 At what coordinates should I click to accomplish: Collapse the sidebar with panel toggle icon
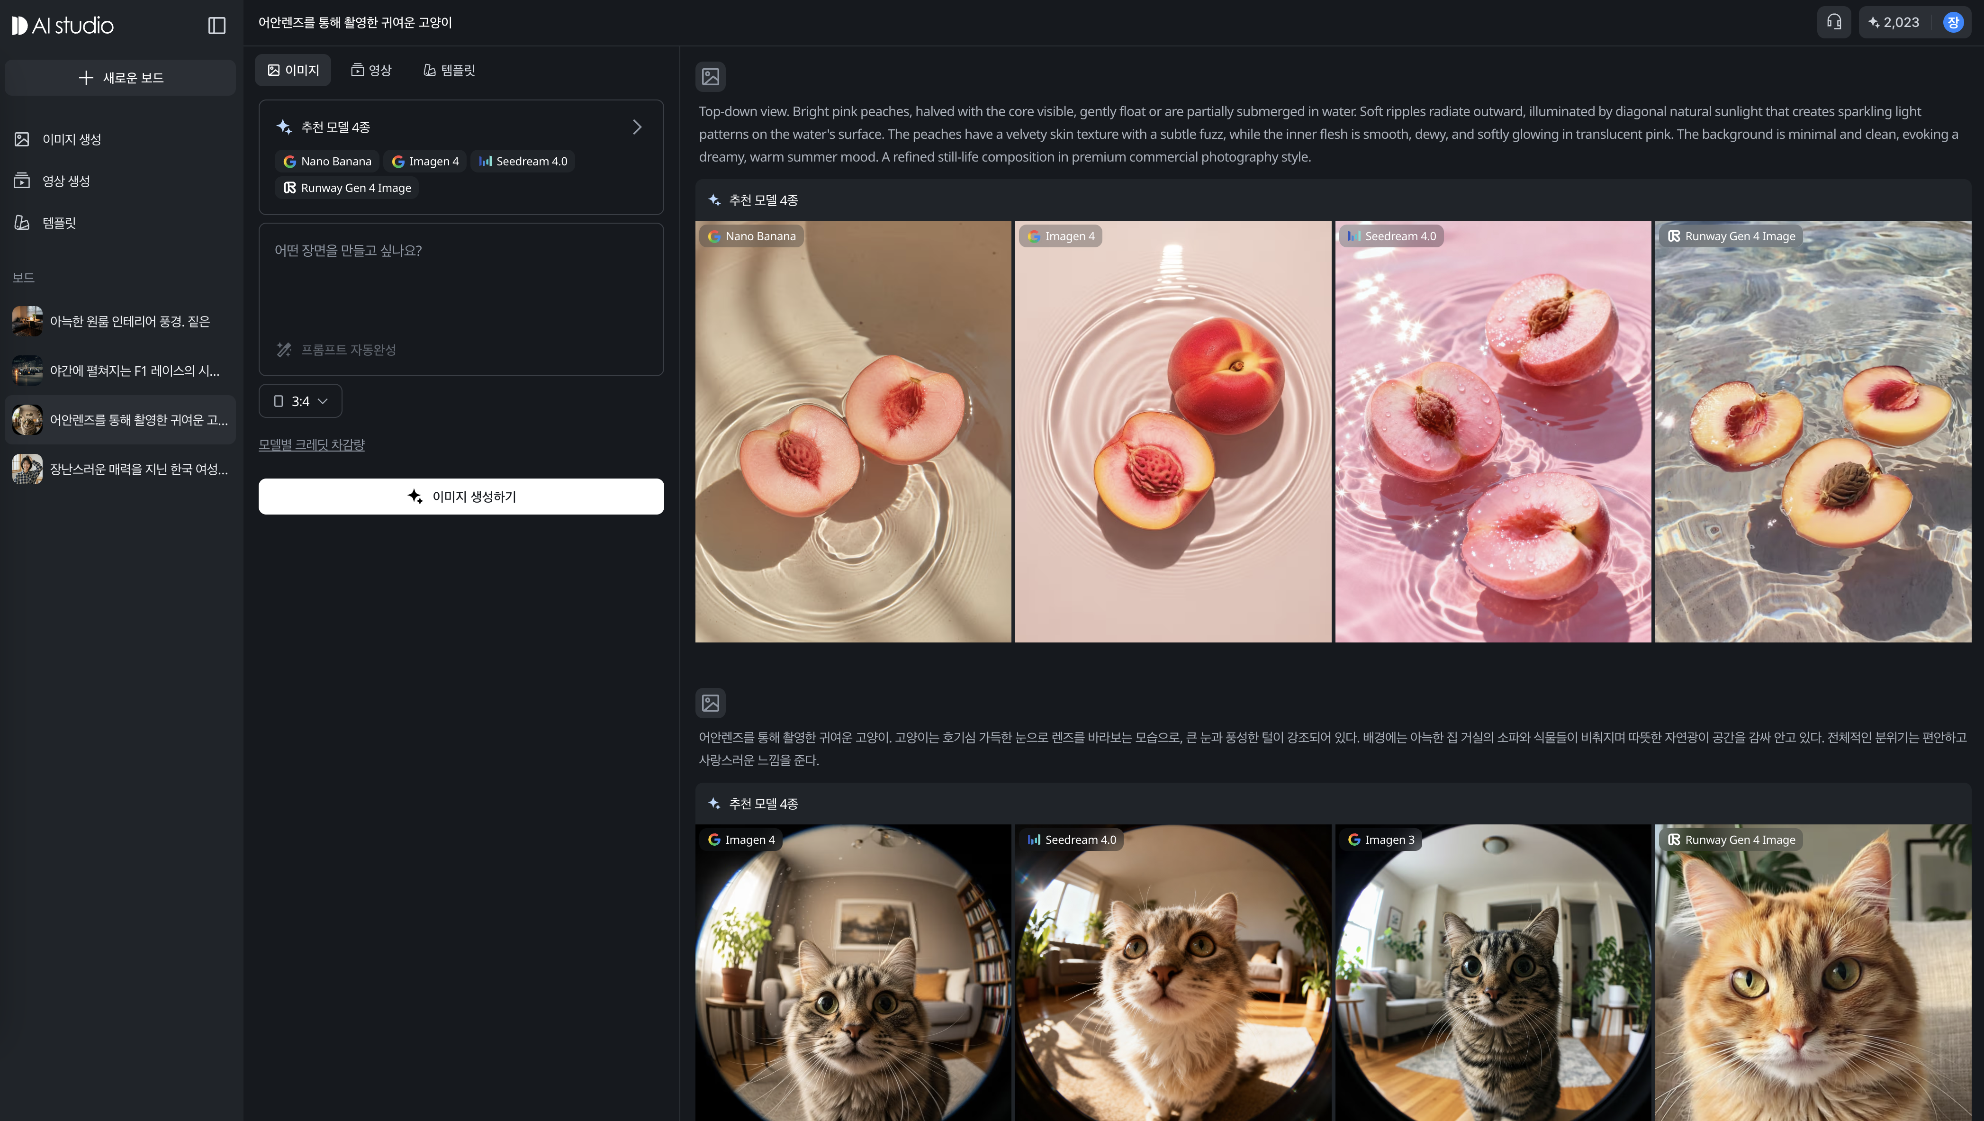[217, 26]
